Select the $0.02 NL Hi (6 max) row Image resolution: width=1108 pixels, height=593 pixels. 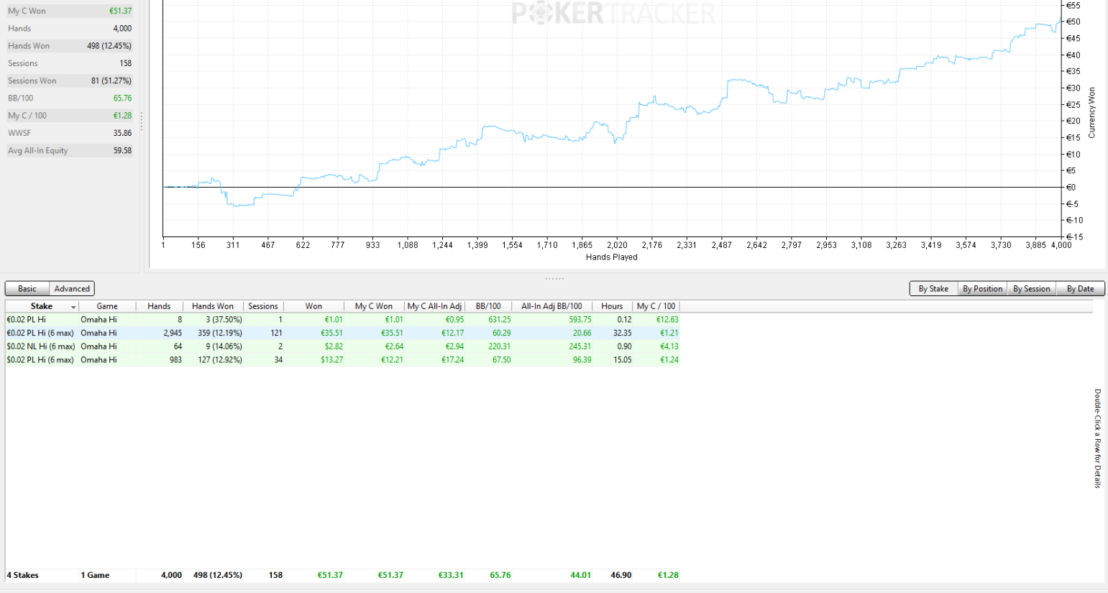342,346
